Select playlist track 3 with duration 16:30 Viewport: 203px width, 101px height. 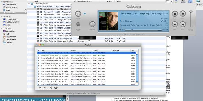click(x=87, y=58)
